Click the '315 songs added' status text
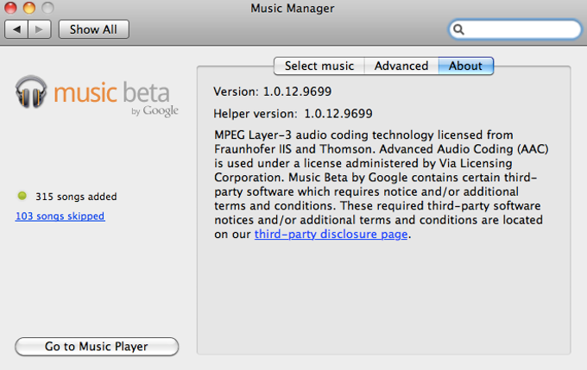 76,197
